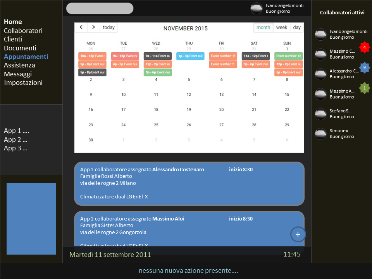This screenshot has height=279, width=372.
Task: Click Massimo C... collaborator avatar
Action: [320, 54]
